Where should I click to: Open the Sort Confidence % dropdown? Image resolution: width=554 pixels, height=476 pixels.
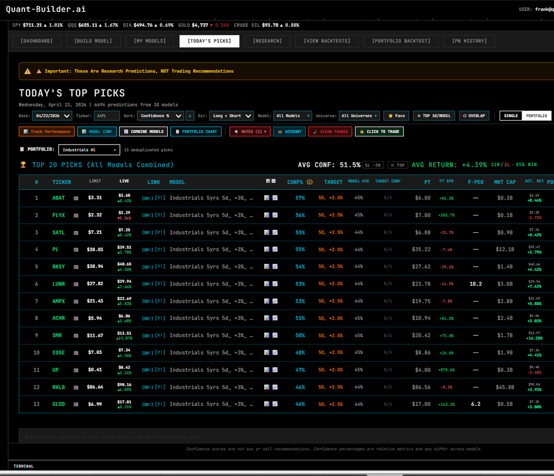coord(160,116)
